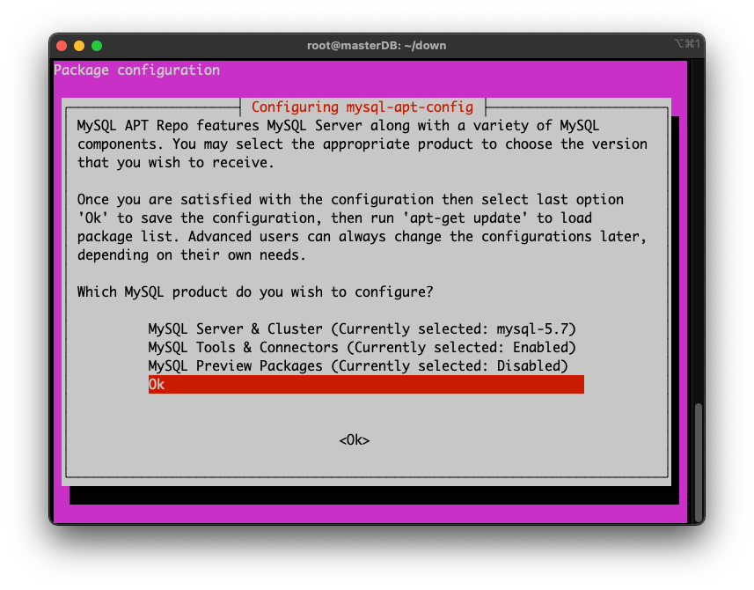Maximize terminal using green button
This screenshot has height=590, width=754.
click(97, 46)
